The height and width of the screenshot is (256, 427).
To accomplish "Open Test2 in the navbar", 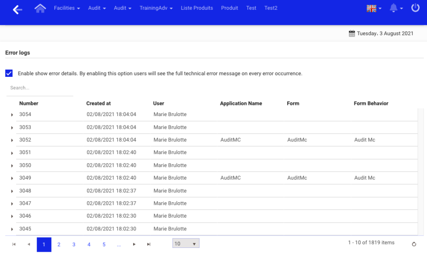I will 271,8.
